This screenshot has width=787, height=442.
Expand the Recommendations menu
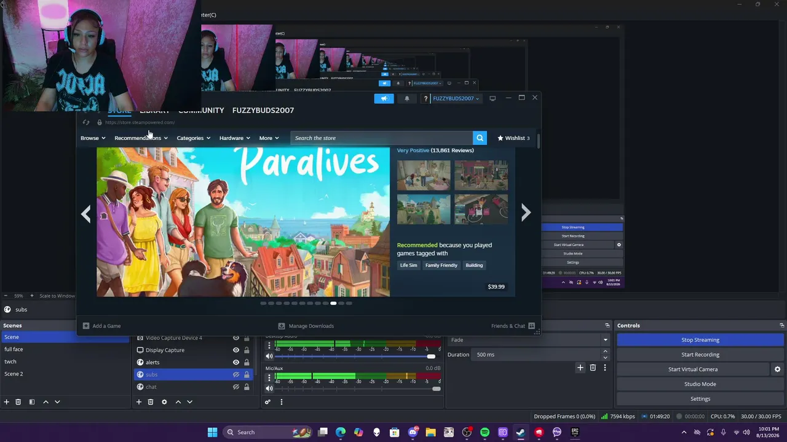141,138
